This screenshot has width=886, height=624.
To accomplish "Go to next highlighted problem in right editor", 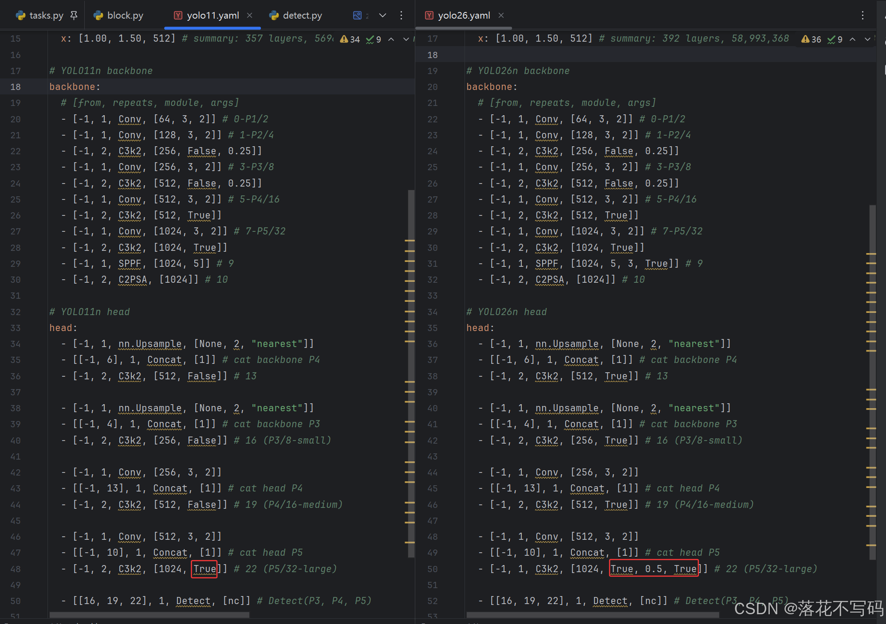I will pyautogui.click(x=867, y=39).
